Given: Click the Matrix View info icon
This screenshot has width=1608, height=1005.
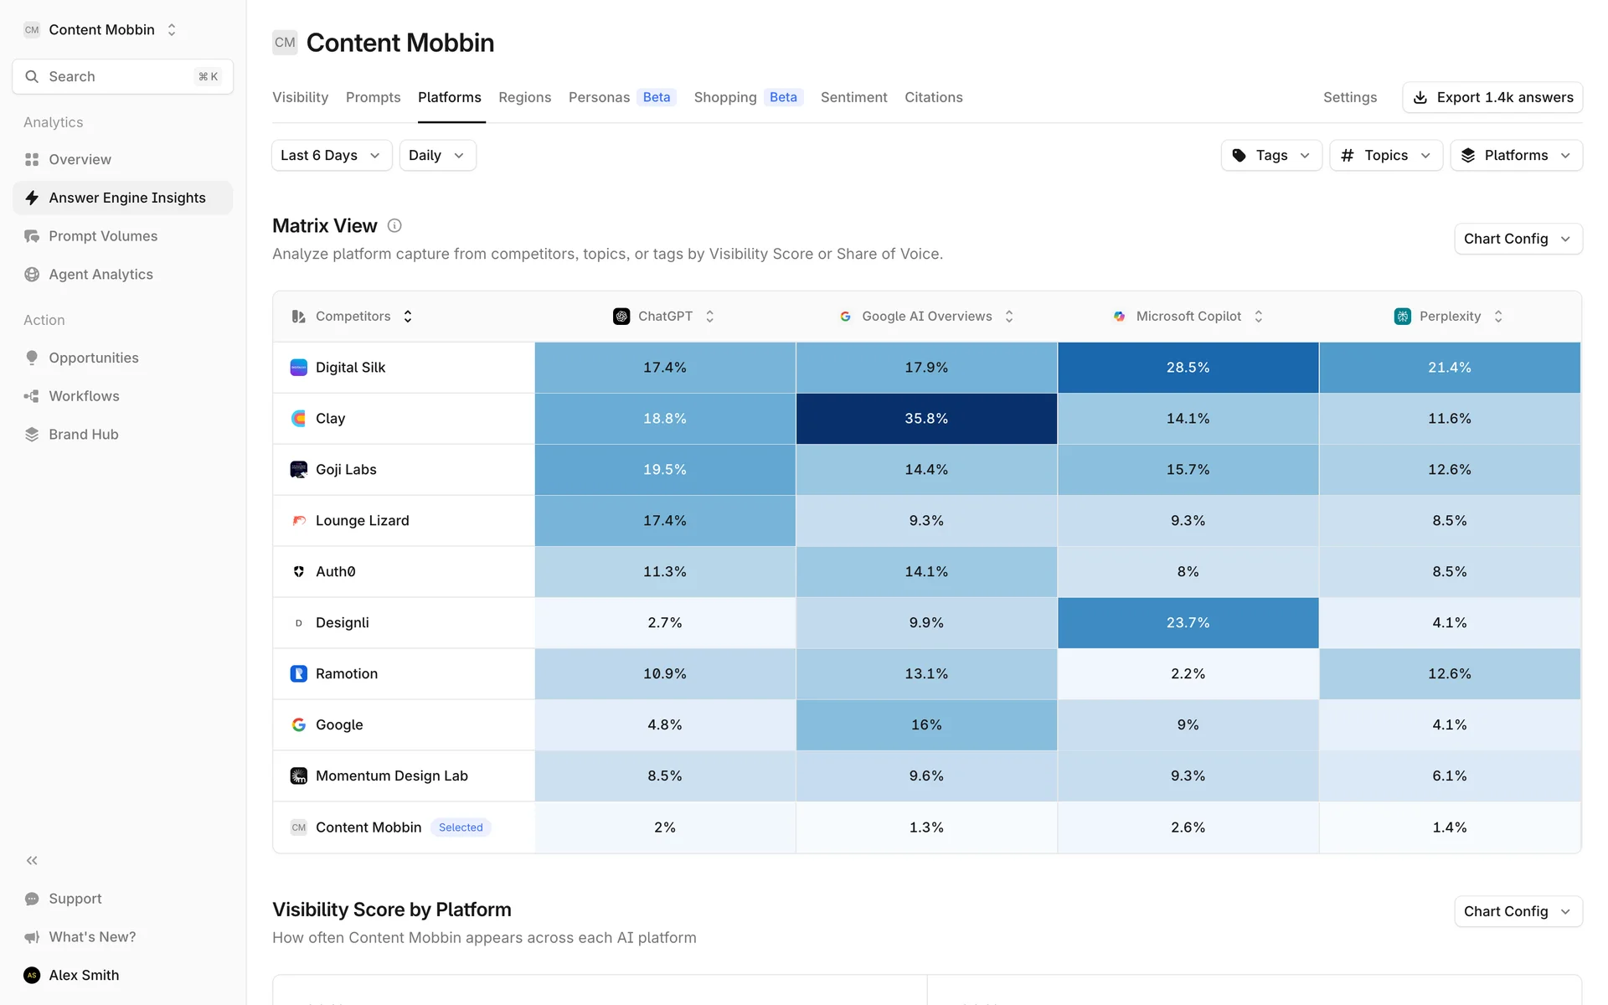Looking at the screenshot, I should [x=394, y=225].
